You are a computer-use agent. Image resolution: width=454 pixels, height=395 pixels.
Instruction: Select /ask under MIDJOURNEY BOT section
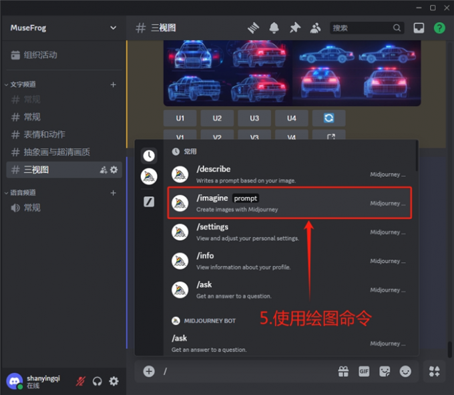(x=290, y=344)
